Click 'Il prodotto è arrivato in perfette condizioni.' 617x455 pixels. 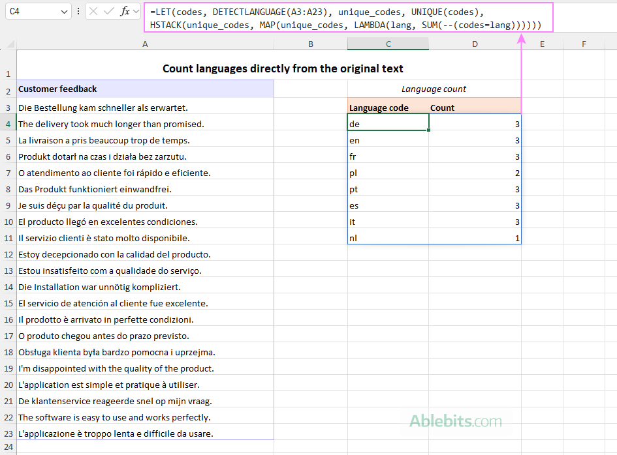click(x=106, y=320)
